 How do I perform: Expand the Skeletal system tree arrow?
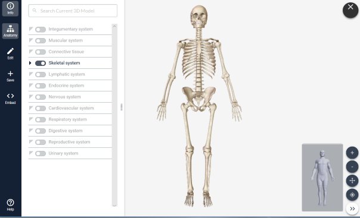(x=30, y=63)
